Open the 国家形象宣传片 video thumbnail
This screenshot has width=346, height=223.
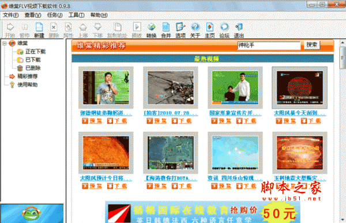(x=235, y=87)
